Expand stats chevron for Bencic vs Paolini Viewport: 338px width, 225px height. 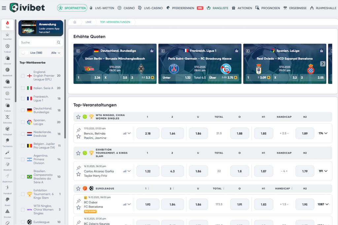point(129,133)
